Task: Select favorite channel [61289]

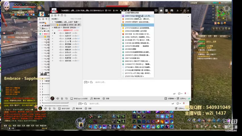Action: pos(138,40)
